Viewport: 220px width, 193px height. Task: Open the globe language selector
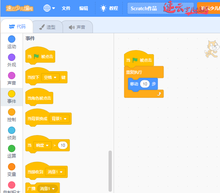(49, 8)
